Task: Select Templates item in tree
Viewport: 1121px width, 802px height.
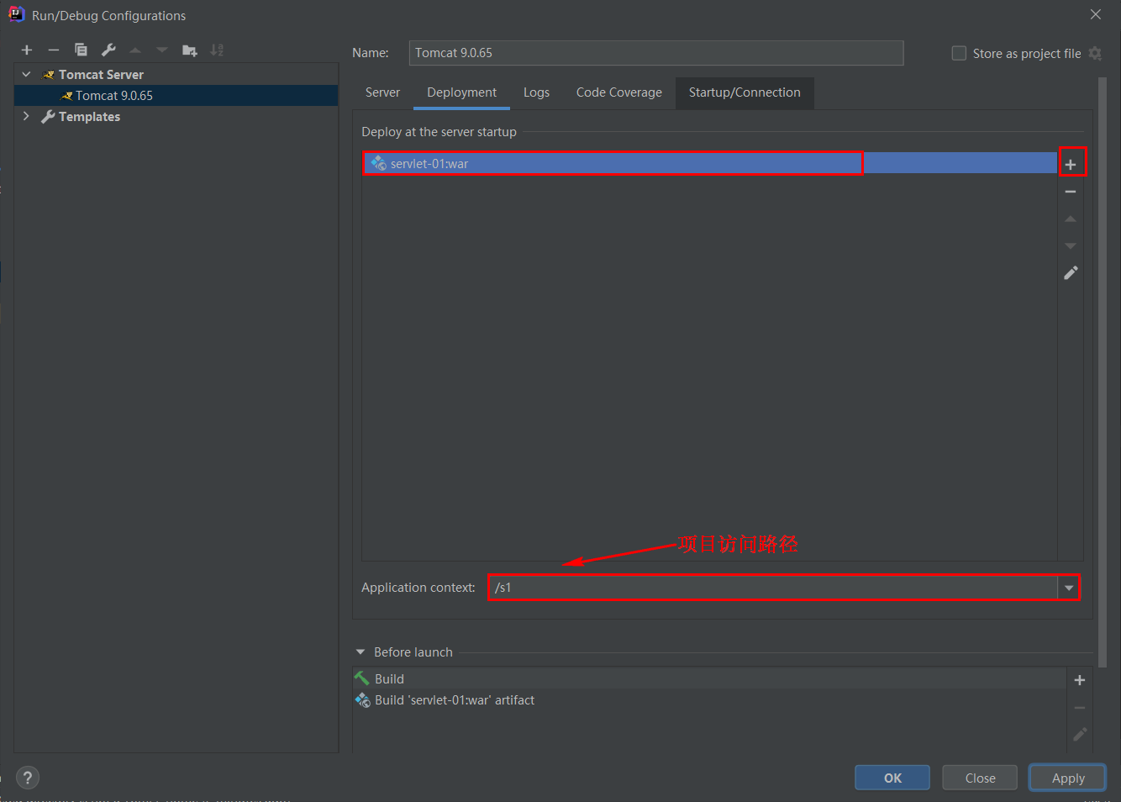Action: coord(176,116)
